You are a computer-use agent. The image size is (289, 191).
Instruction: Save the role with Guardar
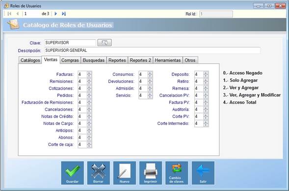[x=73, y=173]
